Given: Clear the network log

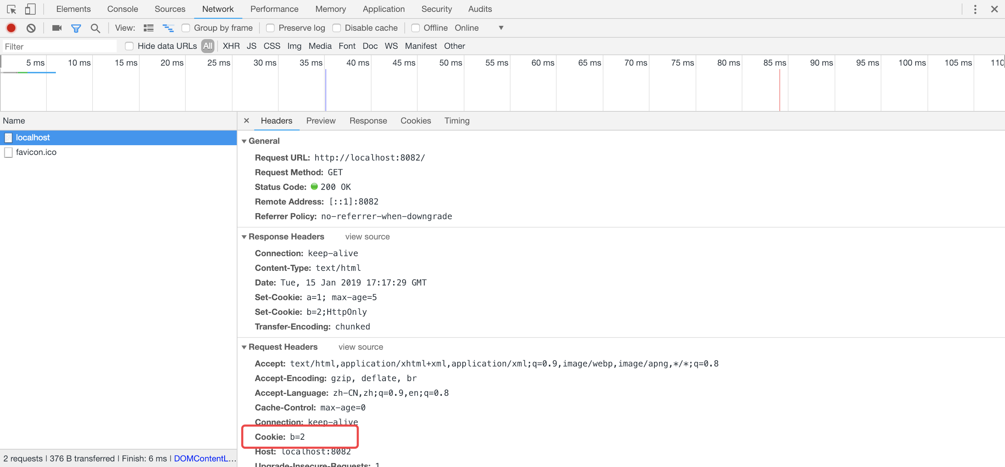Looking at the screenshot, I should 31,28.
